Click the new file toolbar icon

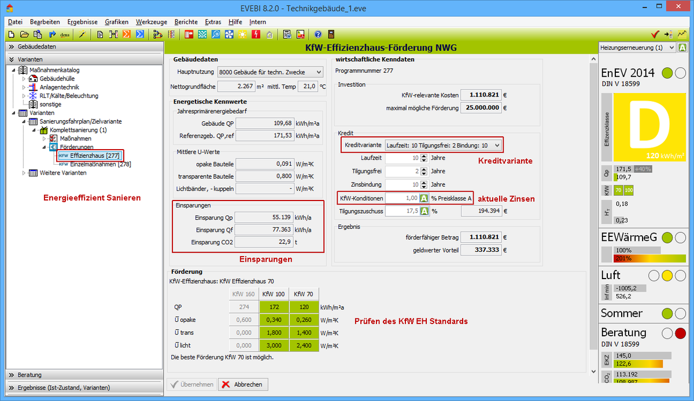10,34
